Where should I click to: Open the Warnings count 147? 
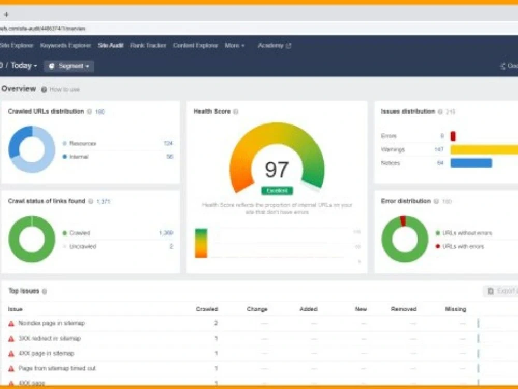click(x=439, y=149)
